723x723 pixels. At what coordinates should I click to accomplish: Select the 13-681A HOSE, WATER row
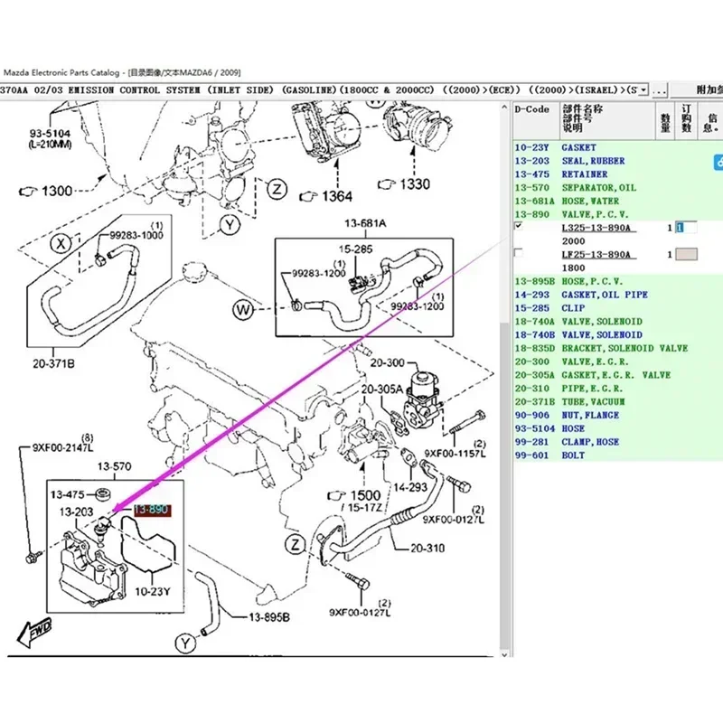[x=618, y=201]
